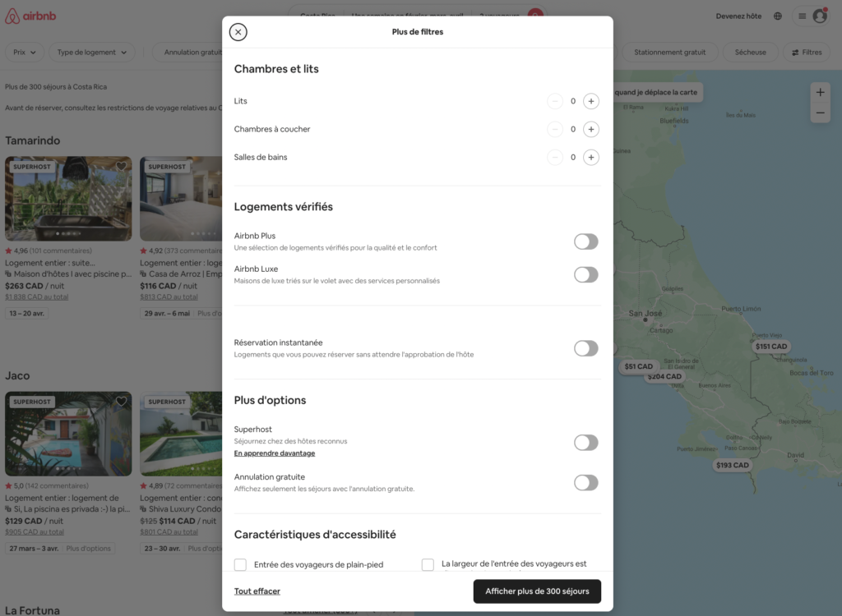Enable the Airbnb Plus toggle
The image size is (842, 616).
[585, 241]
